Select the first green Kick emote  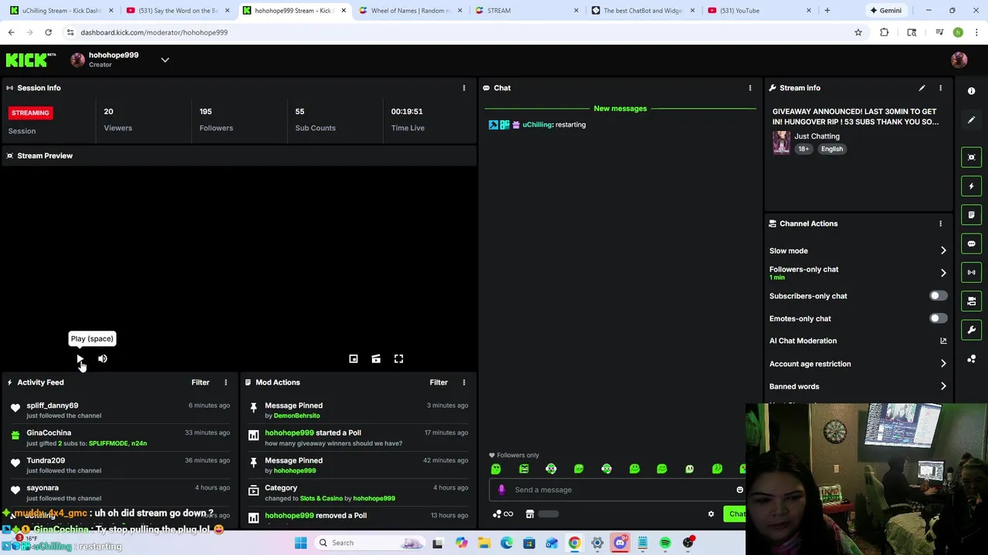[496, 469]
